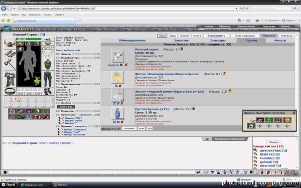Switch to the Заклятия tab
The height and width of the screenshot is (188, 301).
pos(181,41)
